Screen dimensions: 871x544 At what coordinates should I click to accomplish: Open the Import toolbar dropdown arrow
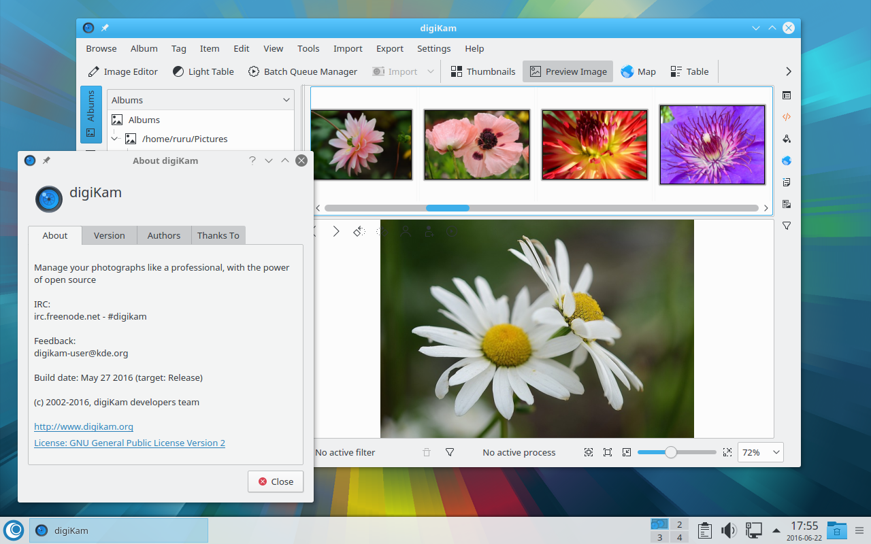[430, 71]
